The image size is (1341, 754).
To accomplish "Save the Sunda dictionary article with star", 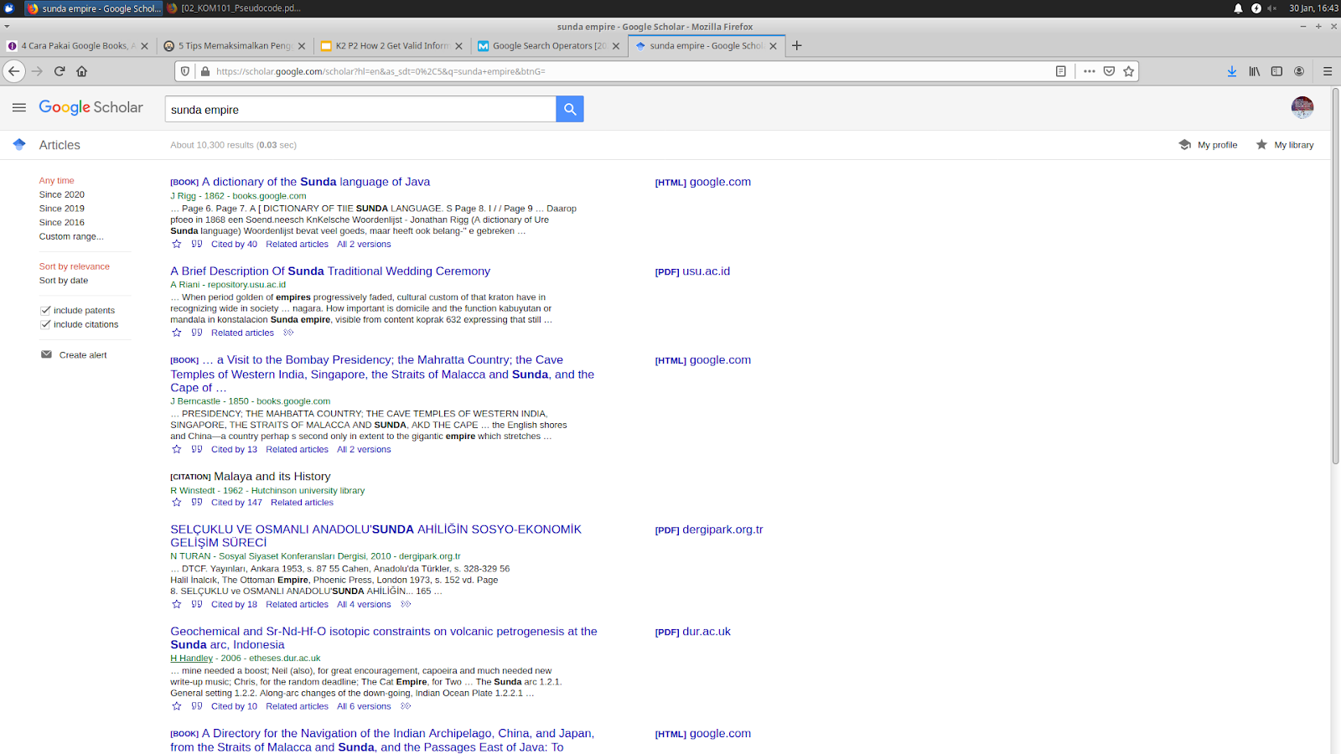I will coord(176,244).
